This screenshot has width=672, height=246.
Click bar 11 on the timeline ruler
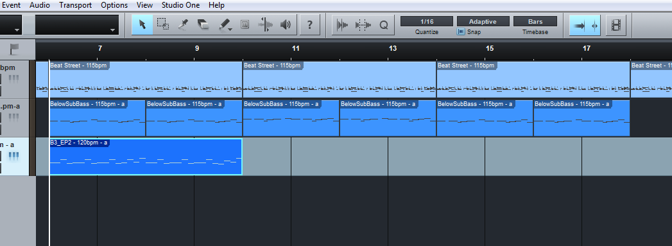tap(295, 48)
